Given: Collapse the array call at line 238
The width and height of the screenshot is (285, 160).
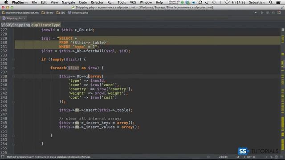Looking at the screenshot, I should pyautogui.click(x=13, y=76).
